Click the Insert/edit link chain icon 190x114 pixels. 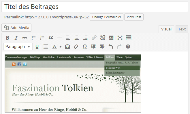[94, 38]
